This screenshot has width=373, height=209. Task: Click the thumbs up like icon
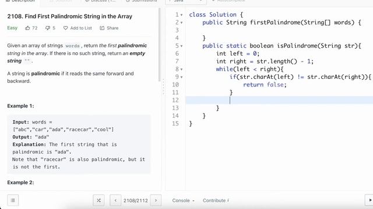(x=27, y=28)
